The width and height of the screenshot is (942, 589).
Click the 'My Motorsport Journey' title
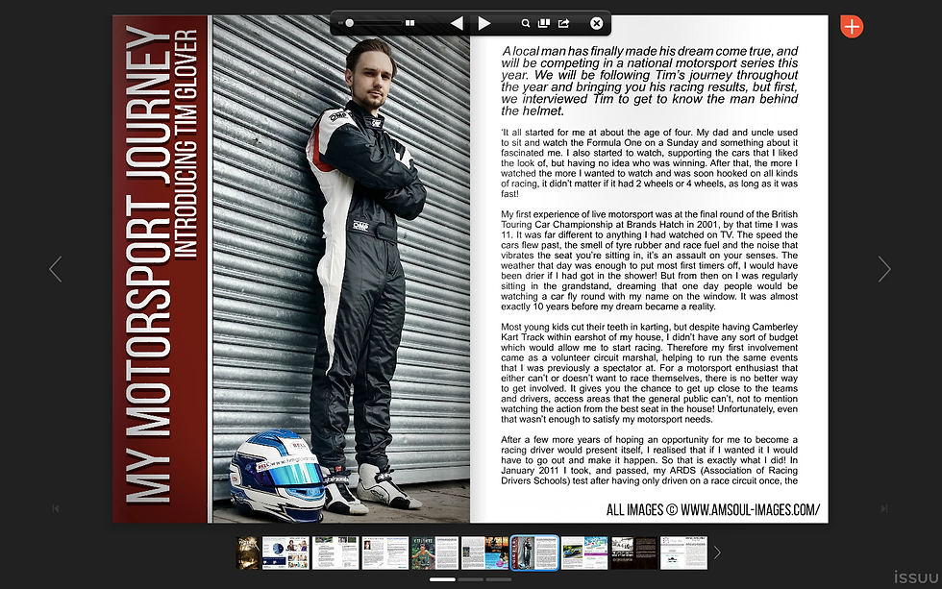pos(148,265)
